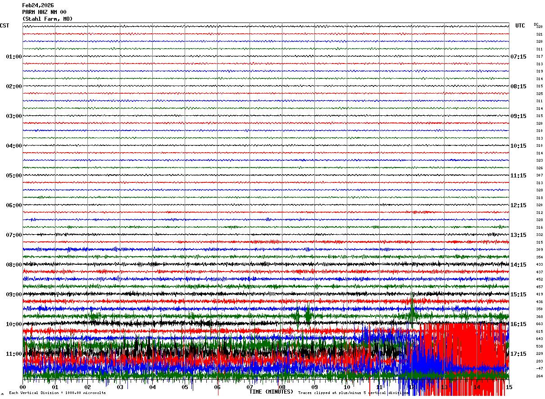This screenshot has width=545, height=399.
Task: Click the '07:15' UTC time label
Action: tap(518, 57)
